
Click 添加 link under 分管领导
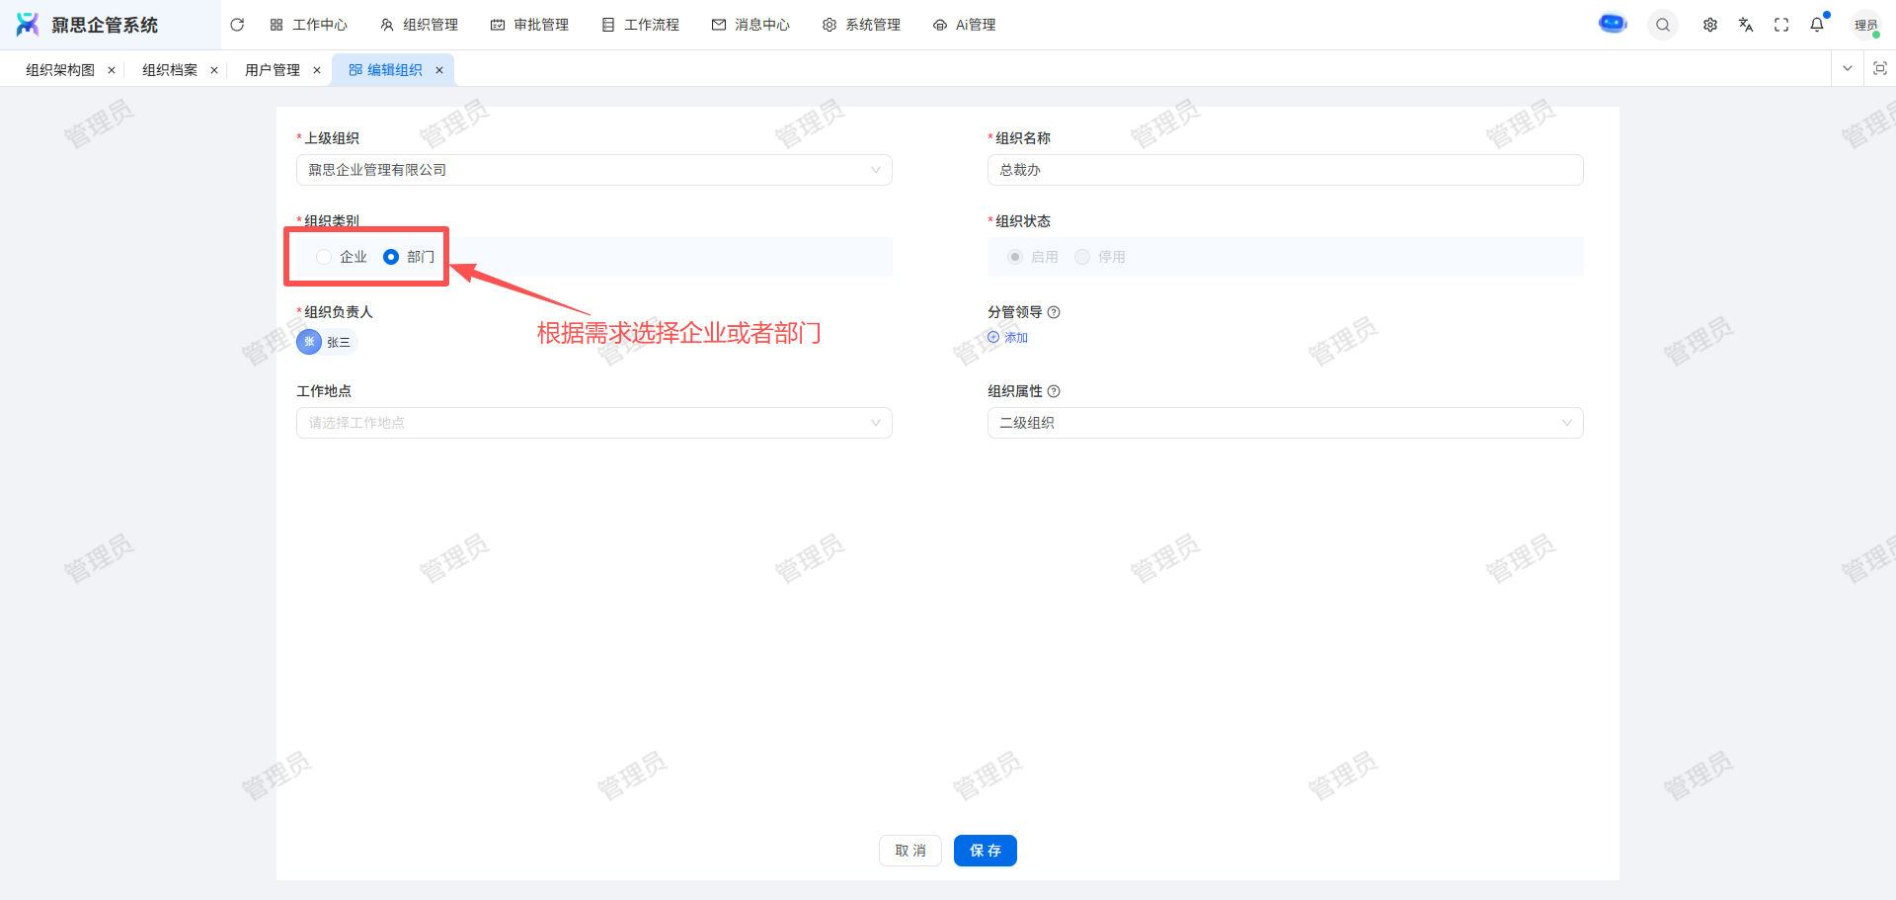click(x=1008, y=338)
